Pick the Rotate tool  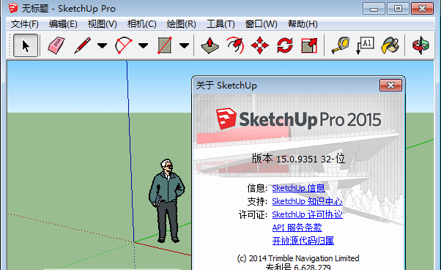pyautogui.click(x=285, y=45)
